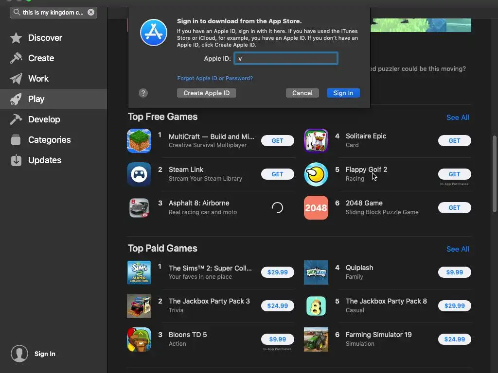Open the Categories icon in sidebar
Viewport: 498px width, 373px height.
[16, 140]
